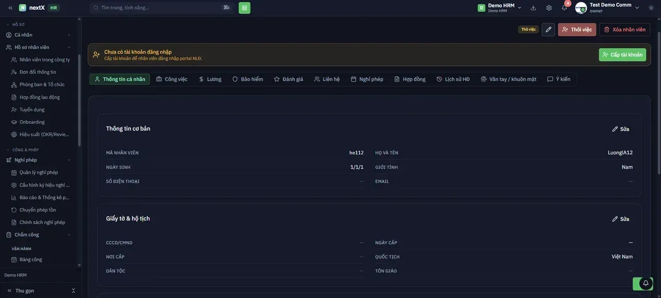Image resolution: width=661 pixels, height=298 pixels.
Task: Focus the Tìm trang, tính năng search field
Action: pos(162,8)
